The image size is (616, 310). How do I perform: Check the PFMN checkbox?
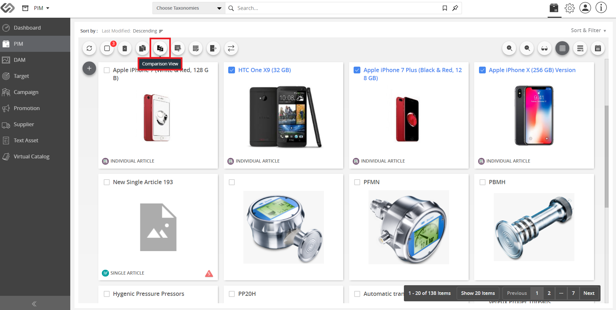tap(357, 182)
